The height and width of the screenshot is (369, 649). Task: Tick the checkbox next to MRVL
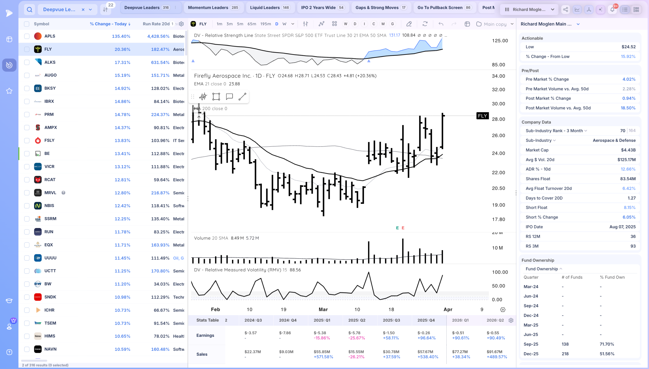27,193
